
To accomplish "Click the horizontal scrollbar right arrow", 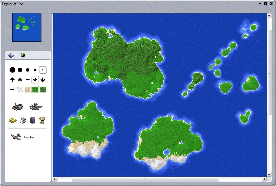I will click(x=264, y=179).
